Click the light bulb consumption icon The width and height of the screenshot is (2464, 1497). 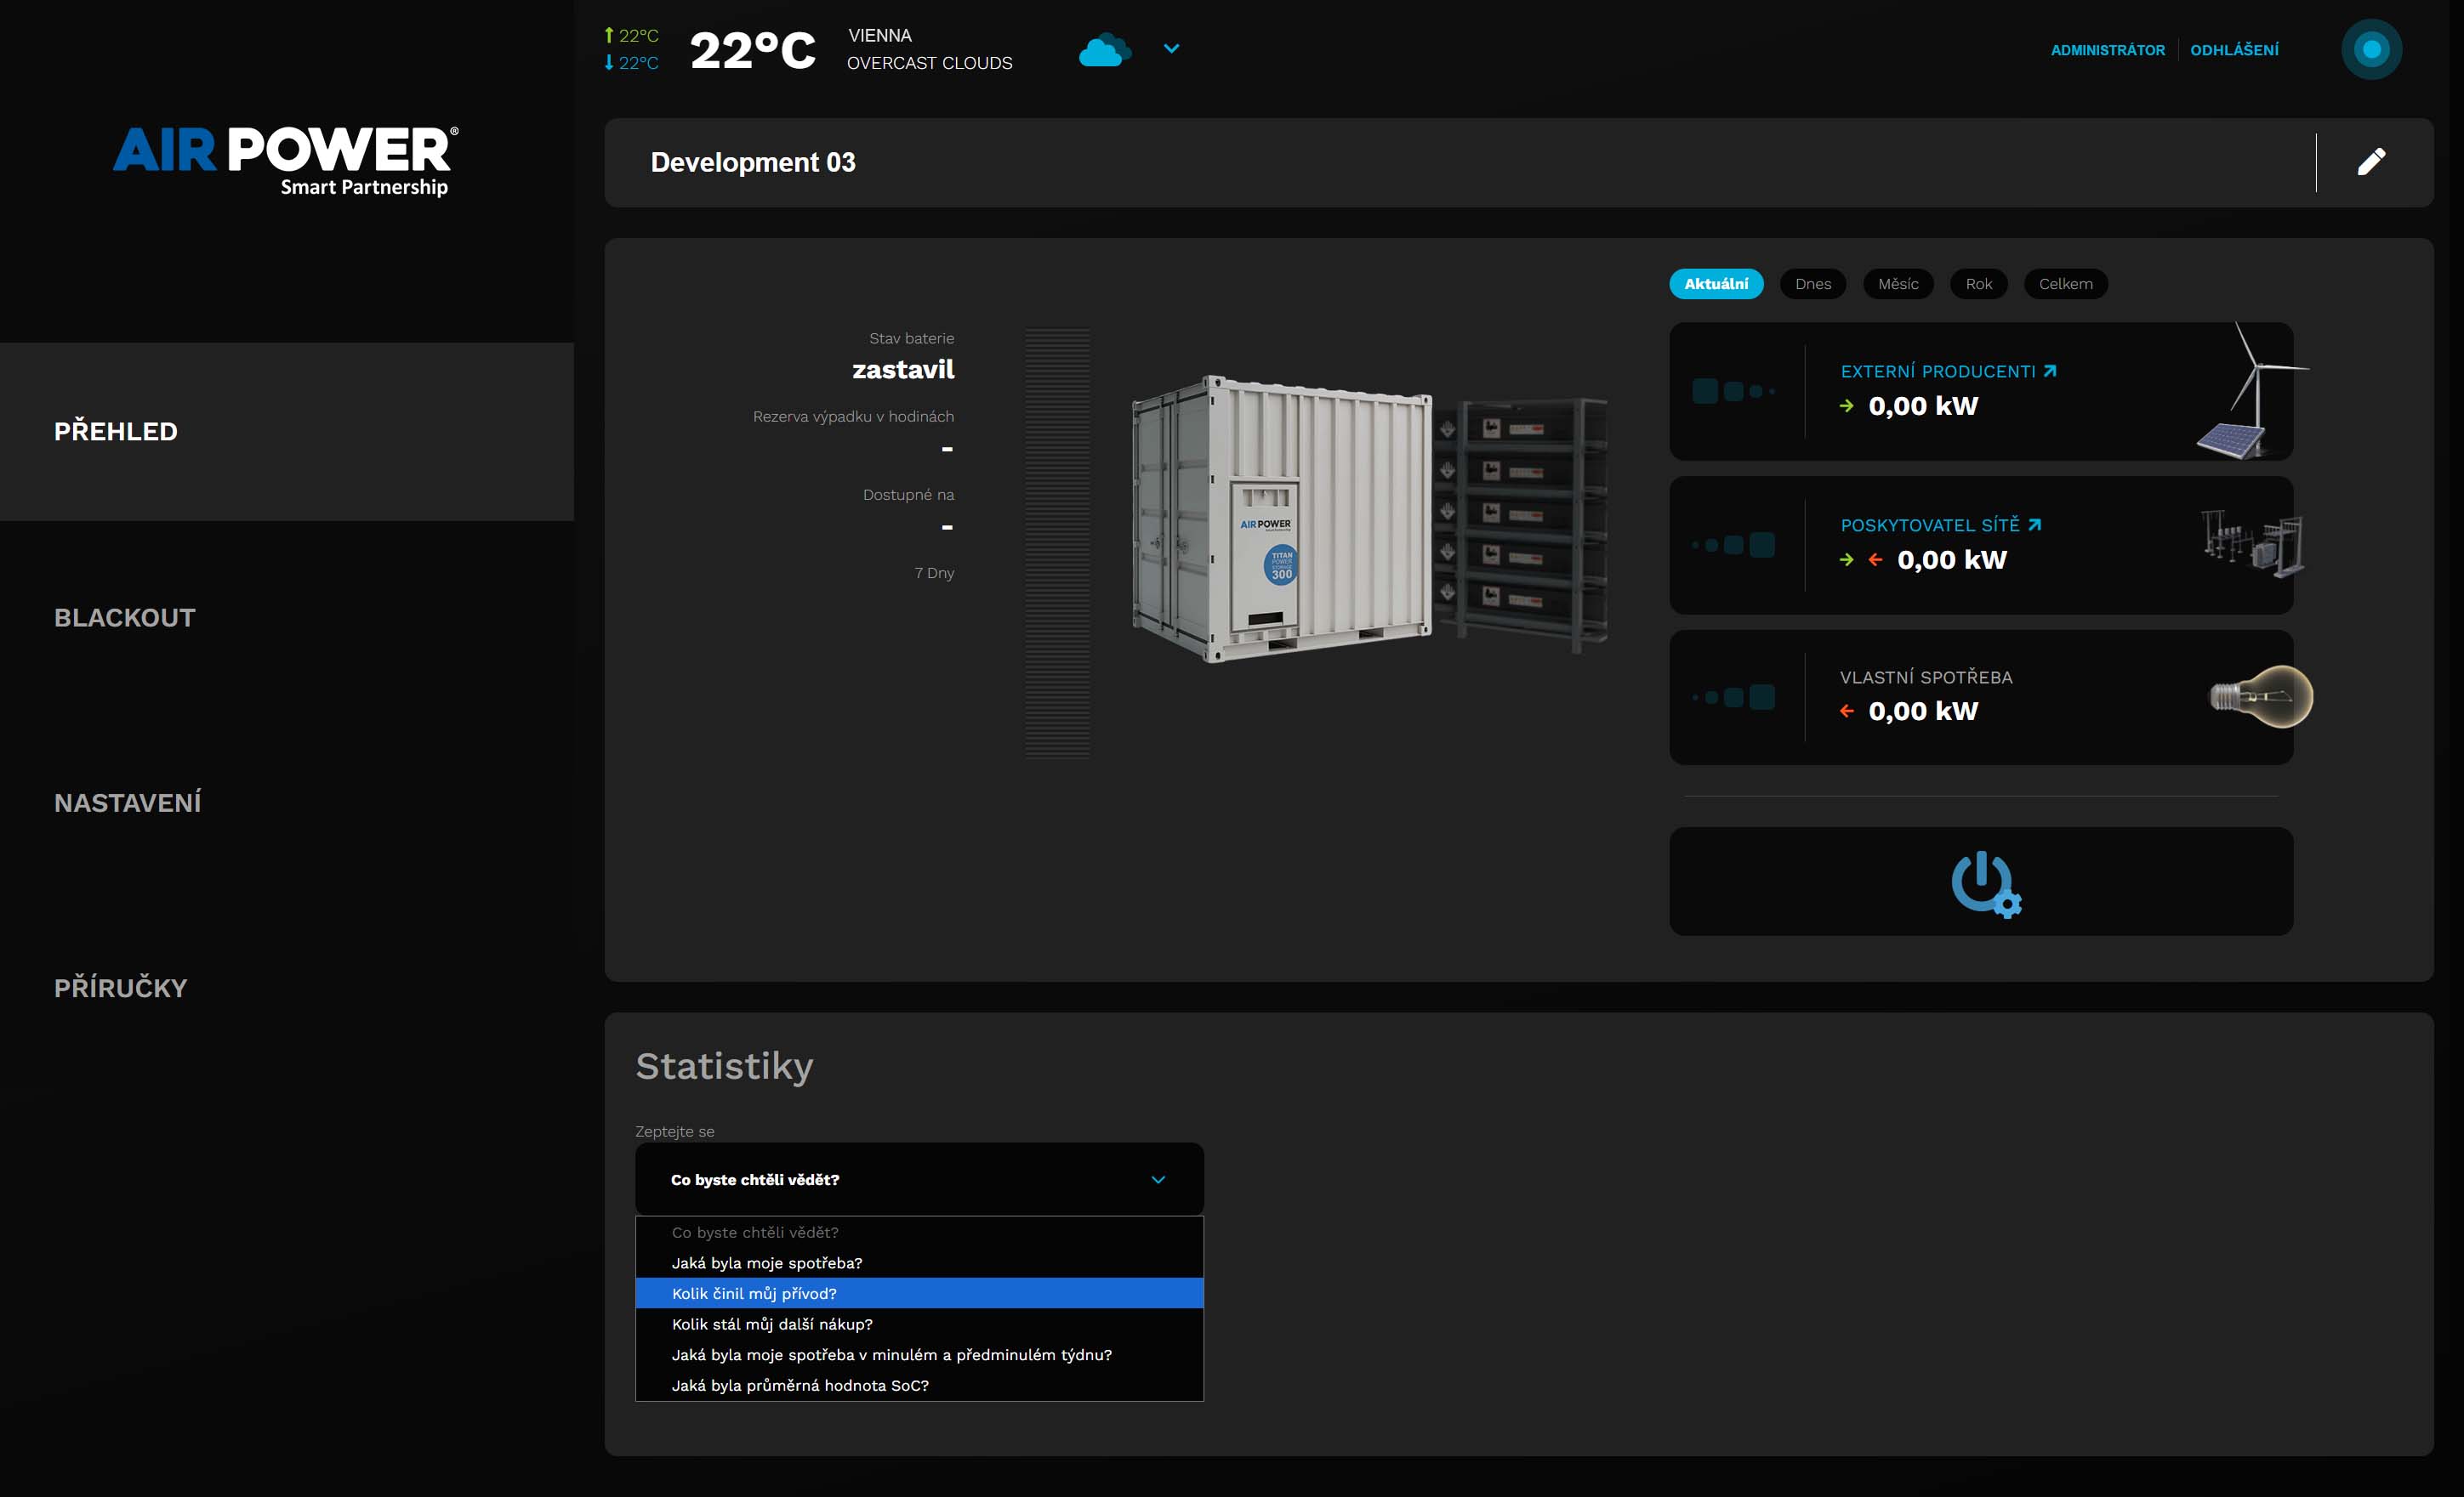tap(2260, 696)
